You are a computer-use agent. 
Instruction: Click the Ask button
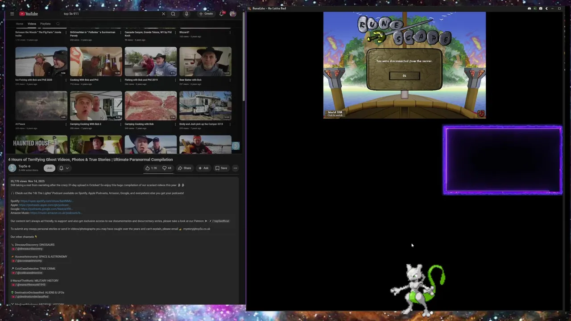click(x=203, y=168)
